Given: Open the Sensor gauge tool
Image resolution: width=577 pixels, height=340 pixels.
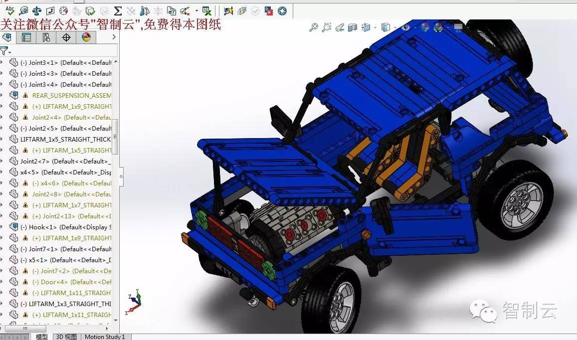Looking at the screenshot, I should pos(63,10).
